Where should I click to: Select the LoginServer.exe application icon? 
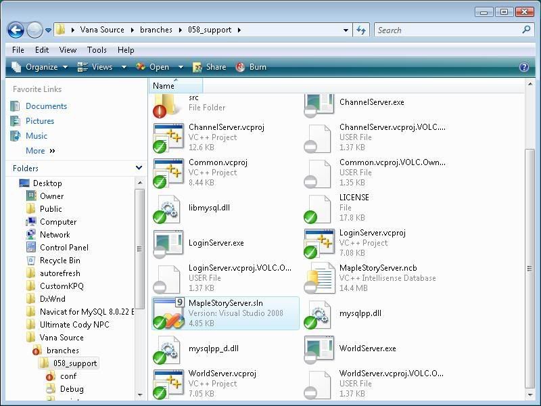[168, 244]
